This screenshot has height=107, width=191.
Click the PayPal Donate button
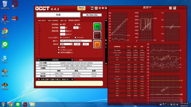tap(81, 8)
